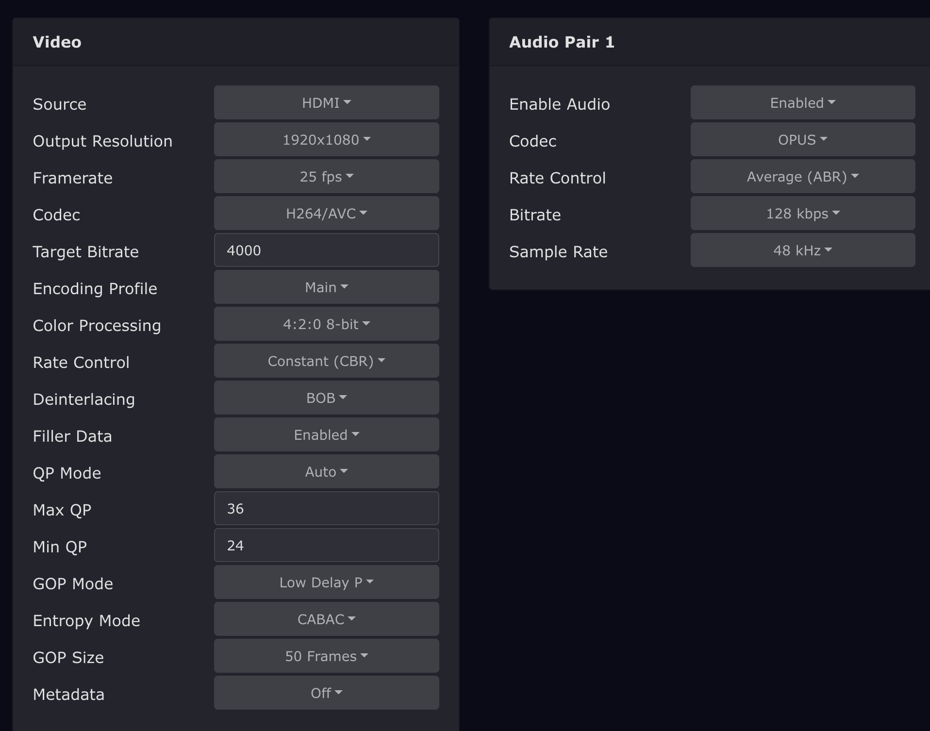Select the Deinterlacing BOB dropdown
The image size is (930, 731).
(326, 398)
